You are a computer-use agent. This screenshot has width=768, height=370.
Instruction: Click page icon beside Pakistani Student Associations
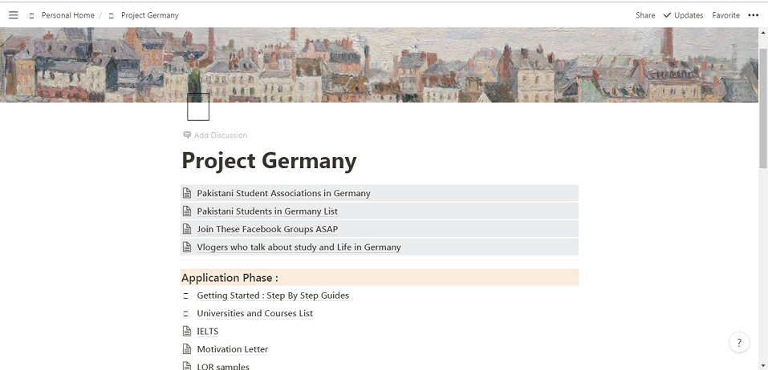click(187, 193)
